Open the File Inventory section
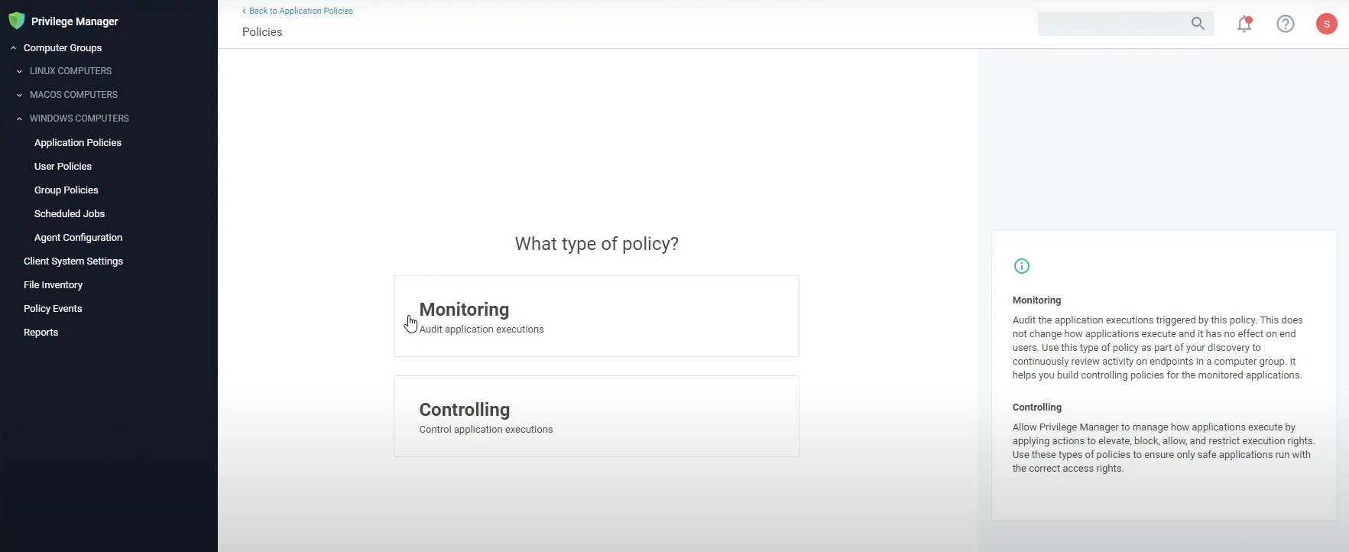 53,284
